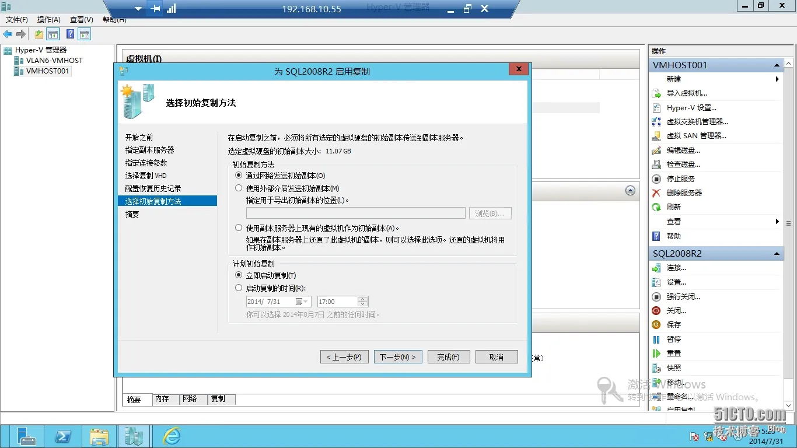Click the blue help icon in the toolbar
797x448 pixels.
(x=70, y=34)
